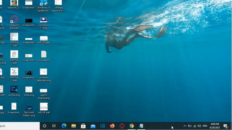Click into the taskbar search box

point(20,126)
